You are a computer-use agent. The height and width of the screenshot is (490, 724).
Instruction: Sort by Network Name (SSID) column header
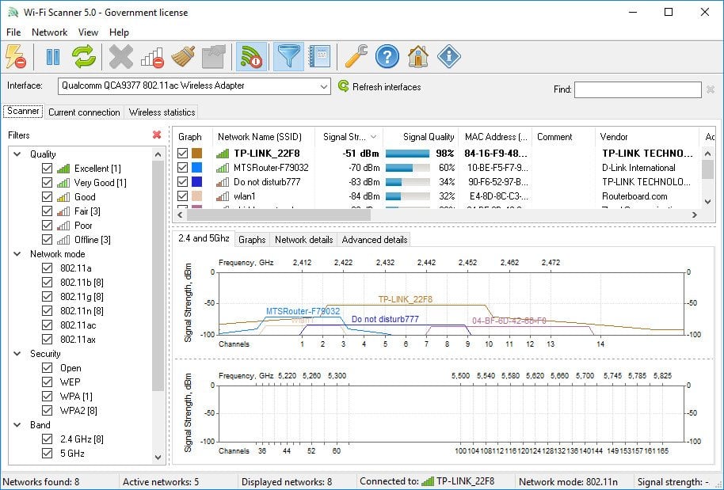tap(264, 137)
